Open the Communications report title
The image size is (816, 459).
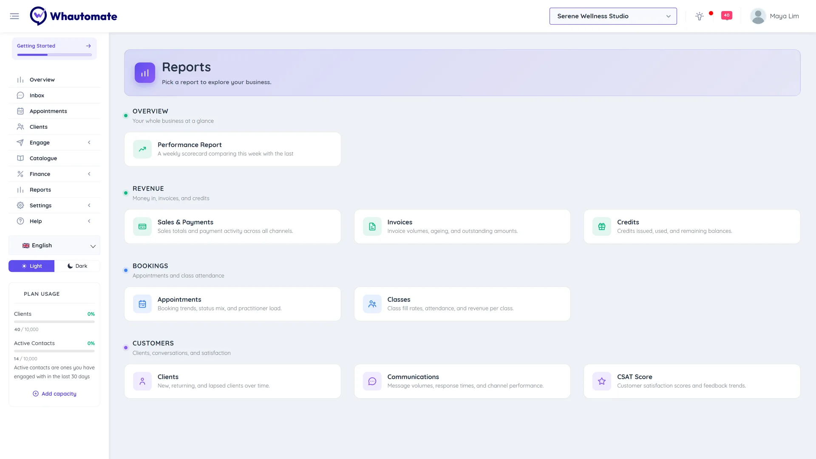tap(413, 377)
